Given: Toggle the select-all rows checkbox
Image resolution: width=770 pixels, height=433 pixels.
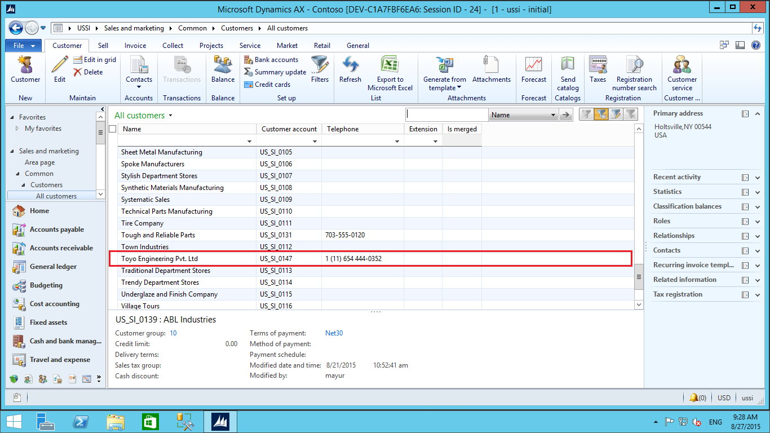Looking at the screenshot, I should click(x=113, y=129).
